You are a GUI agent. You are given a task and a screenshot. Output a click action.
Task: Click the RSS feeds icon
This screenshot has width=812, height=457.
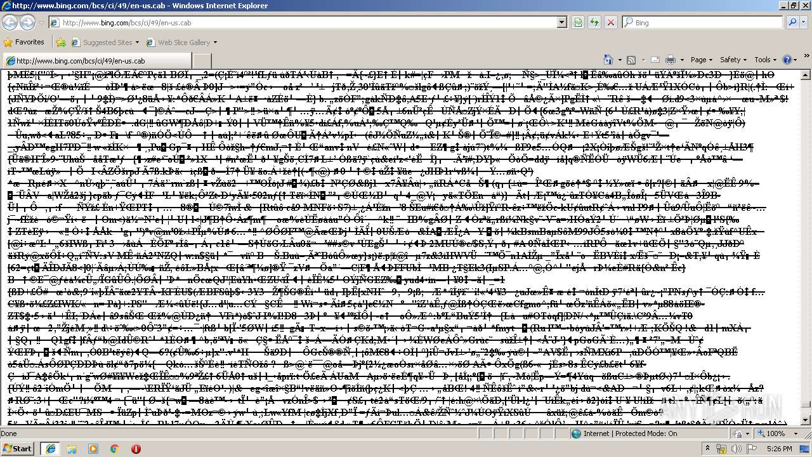coord(631,60)
